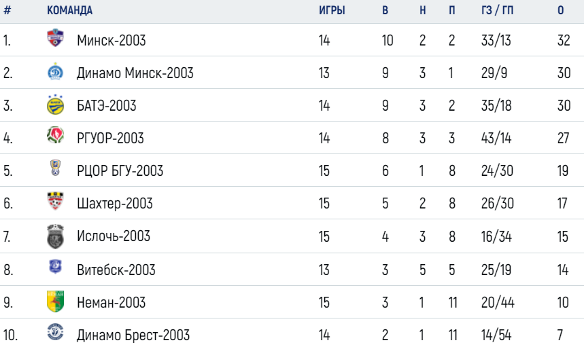584x347 pixels.
Task: Click the О points column header
Action: [560, 10]
